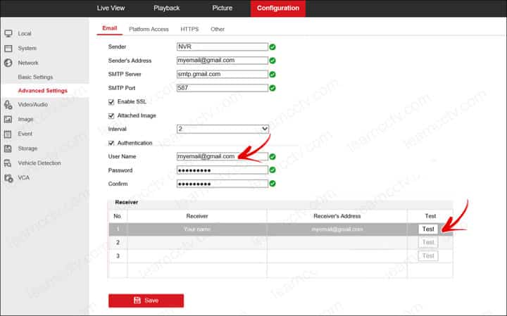Switch to the Playback tab

pyautogui.click(x=166, y=8)
